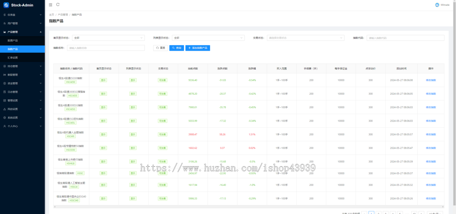Click 修改指数 for HSCAE50 row
The width and height of the screenshot is (456, 214).
[x=431, y=80]
